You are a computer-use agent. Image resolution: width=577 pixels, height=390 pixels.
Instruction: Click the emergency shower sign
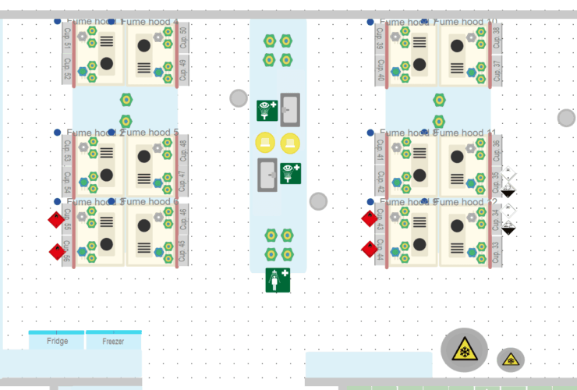pyautogui.click(x=278, y=280)
